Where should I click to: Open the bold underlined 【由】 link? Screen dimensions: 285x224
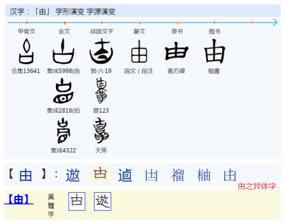(x=19, y=199)
